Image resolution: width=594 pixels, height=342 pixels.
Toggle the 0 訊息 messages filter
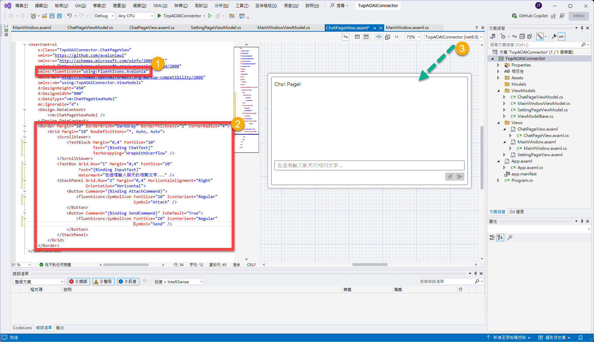(128, 282)
